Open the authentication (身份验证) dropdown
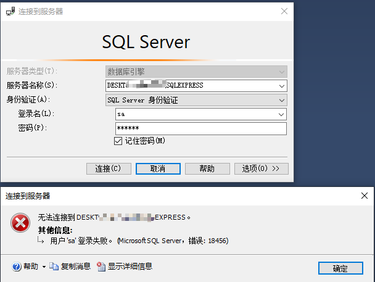375x282 pixels. coord(282,100)
